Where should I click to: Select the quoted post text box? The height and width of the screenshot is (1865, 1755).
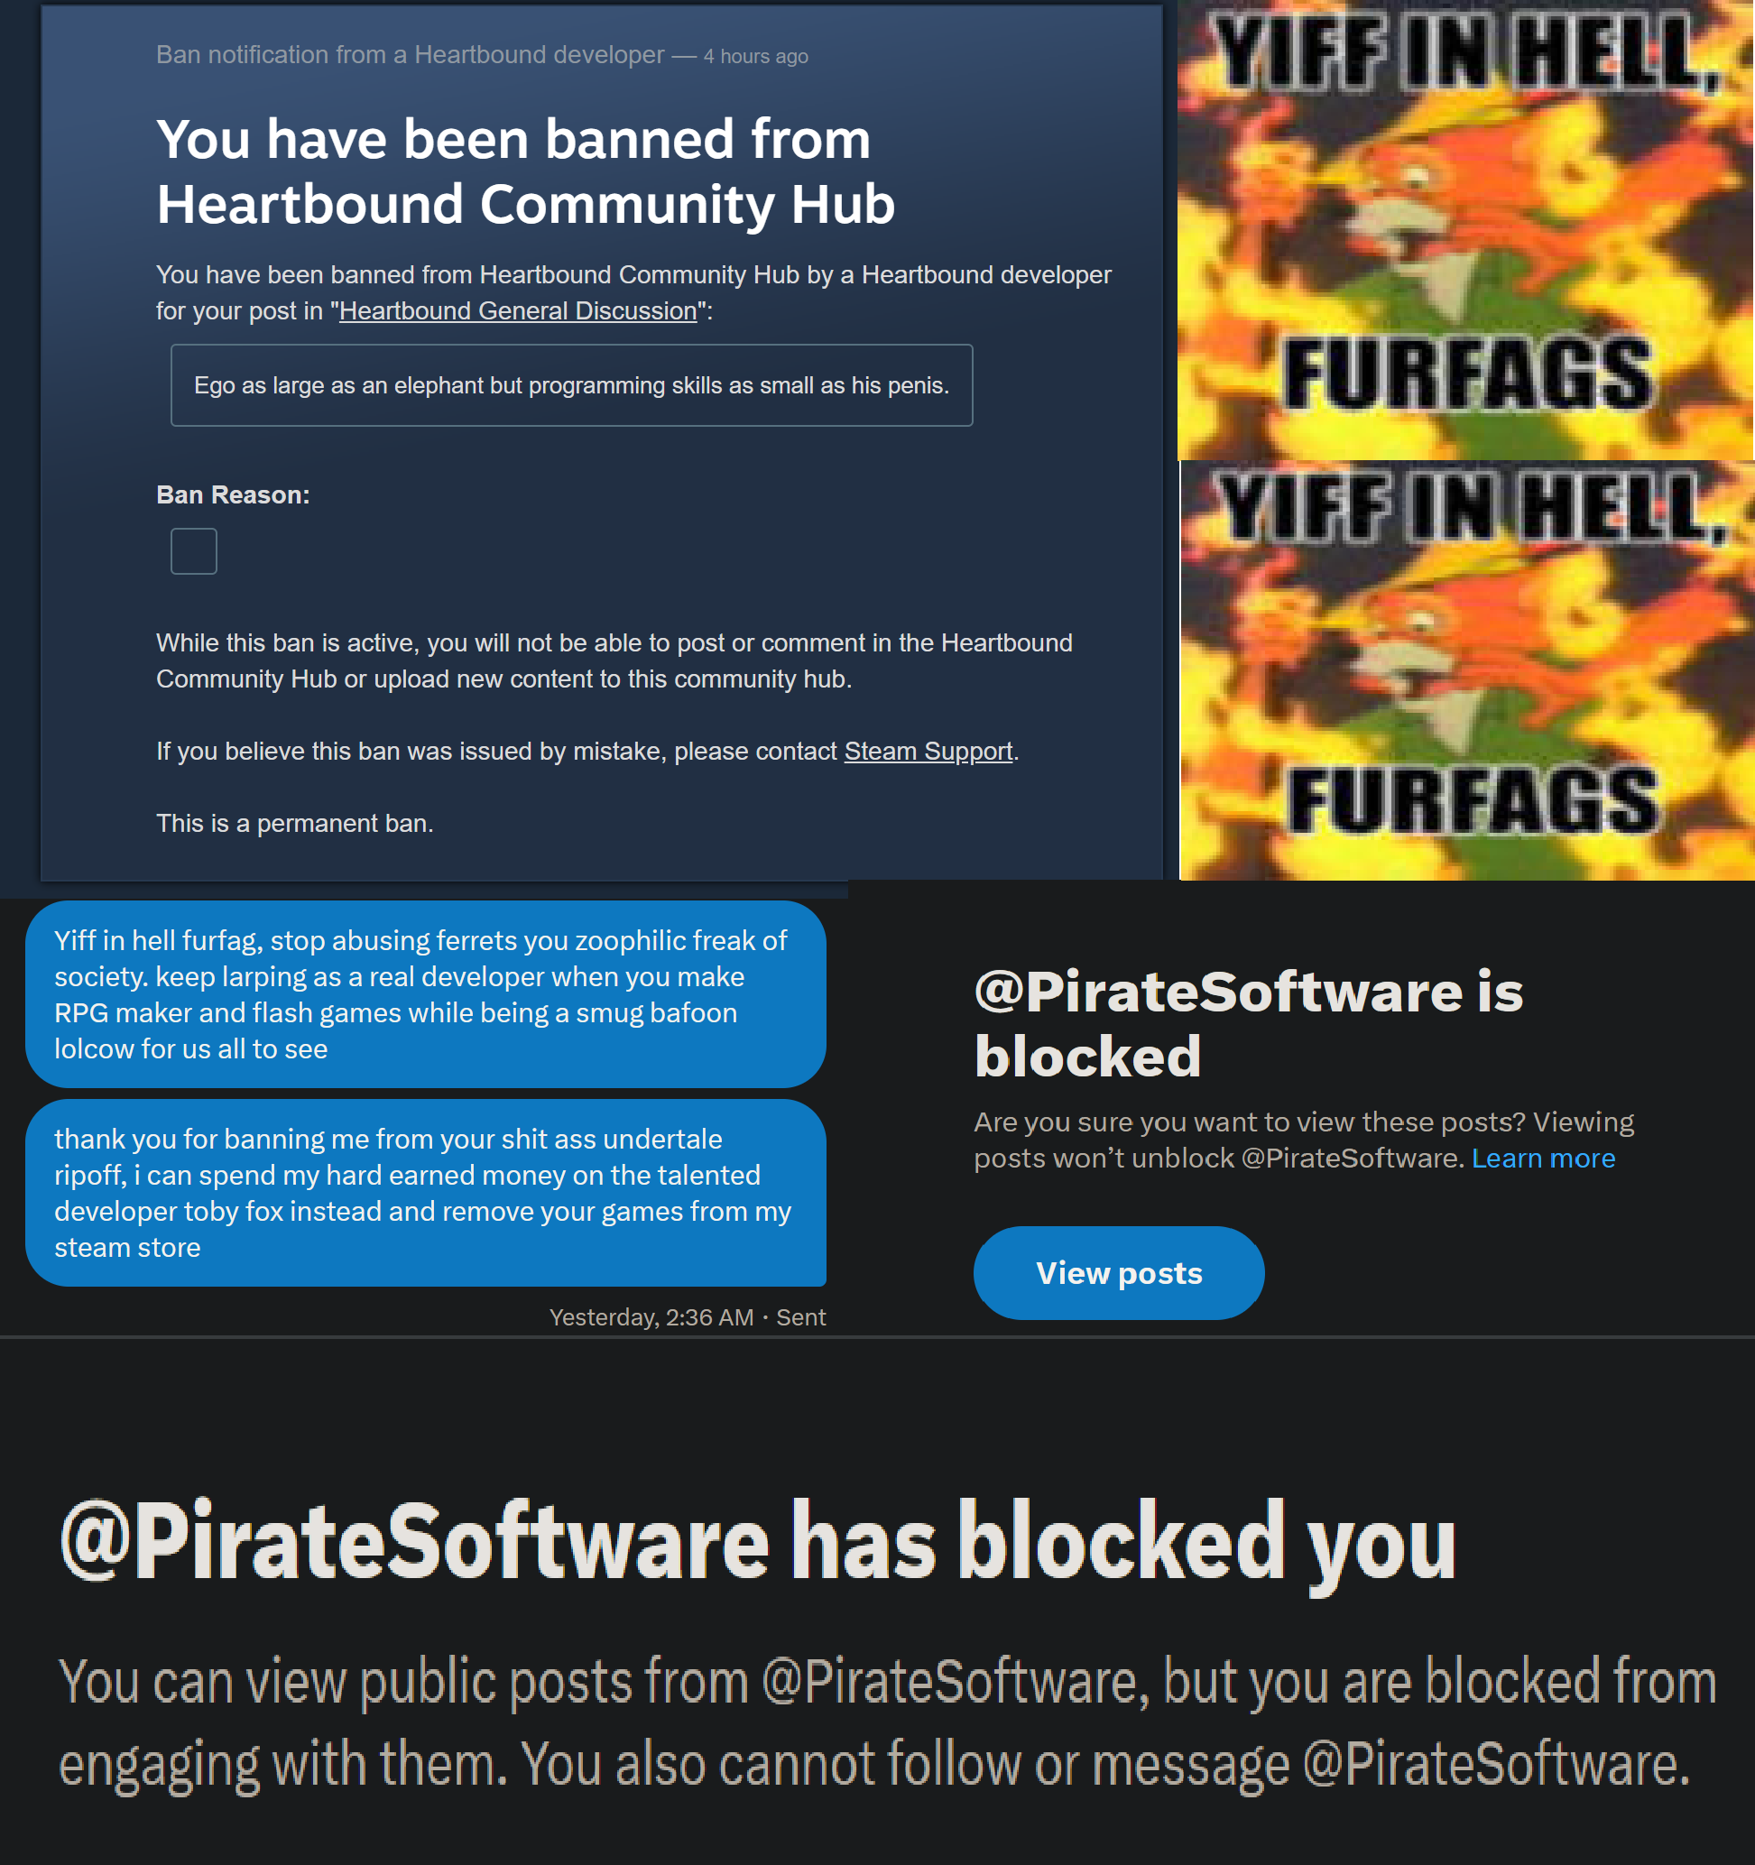point(571,384)
